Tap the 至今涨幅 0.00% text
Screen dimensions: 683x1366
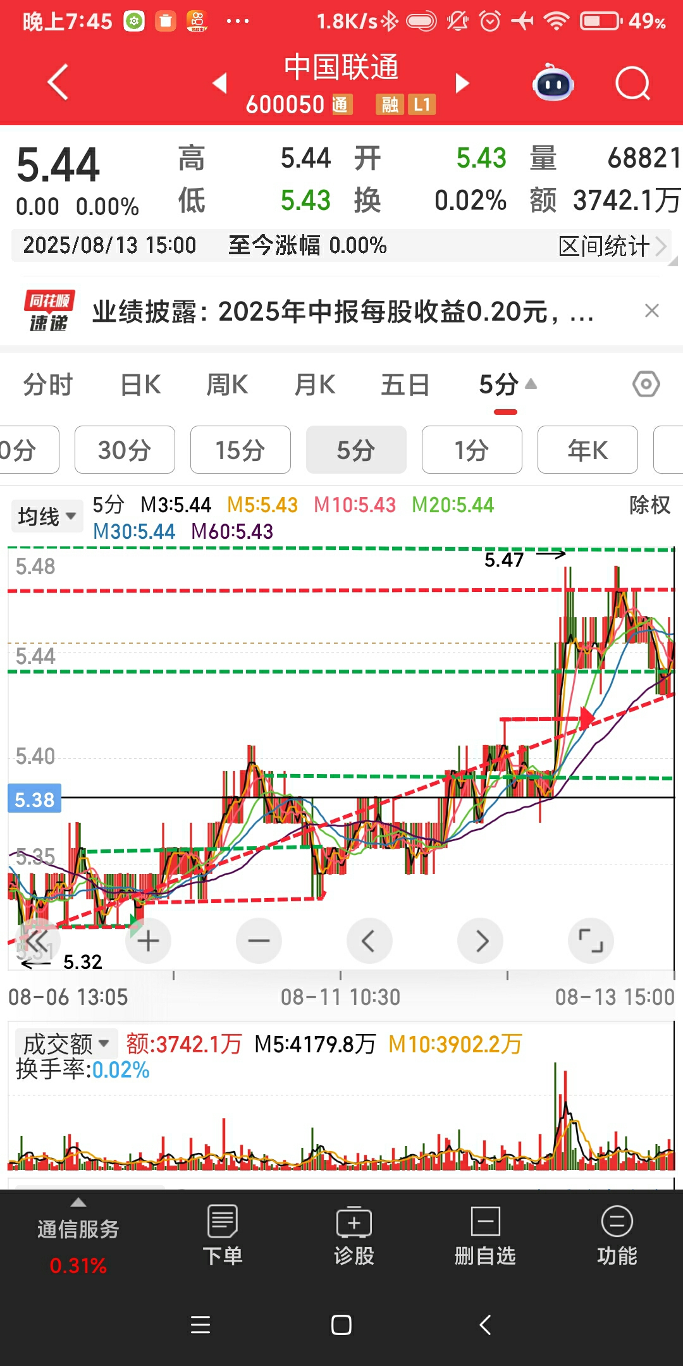pos(307,245)
